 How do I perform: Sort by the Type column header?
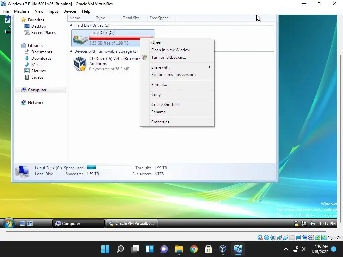click(107, 18)
